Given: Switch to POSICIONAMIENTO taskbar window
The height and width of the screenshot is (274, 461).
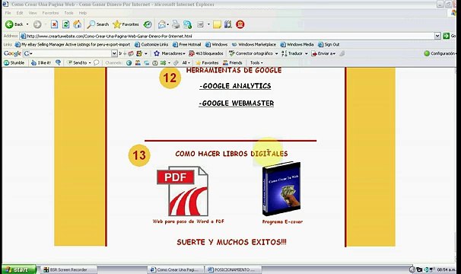Looking at the screenshot, I should [234, 269].
